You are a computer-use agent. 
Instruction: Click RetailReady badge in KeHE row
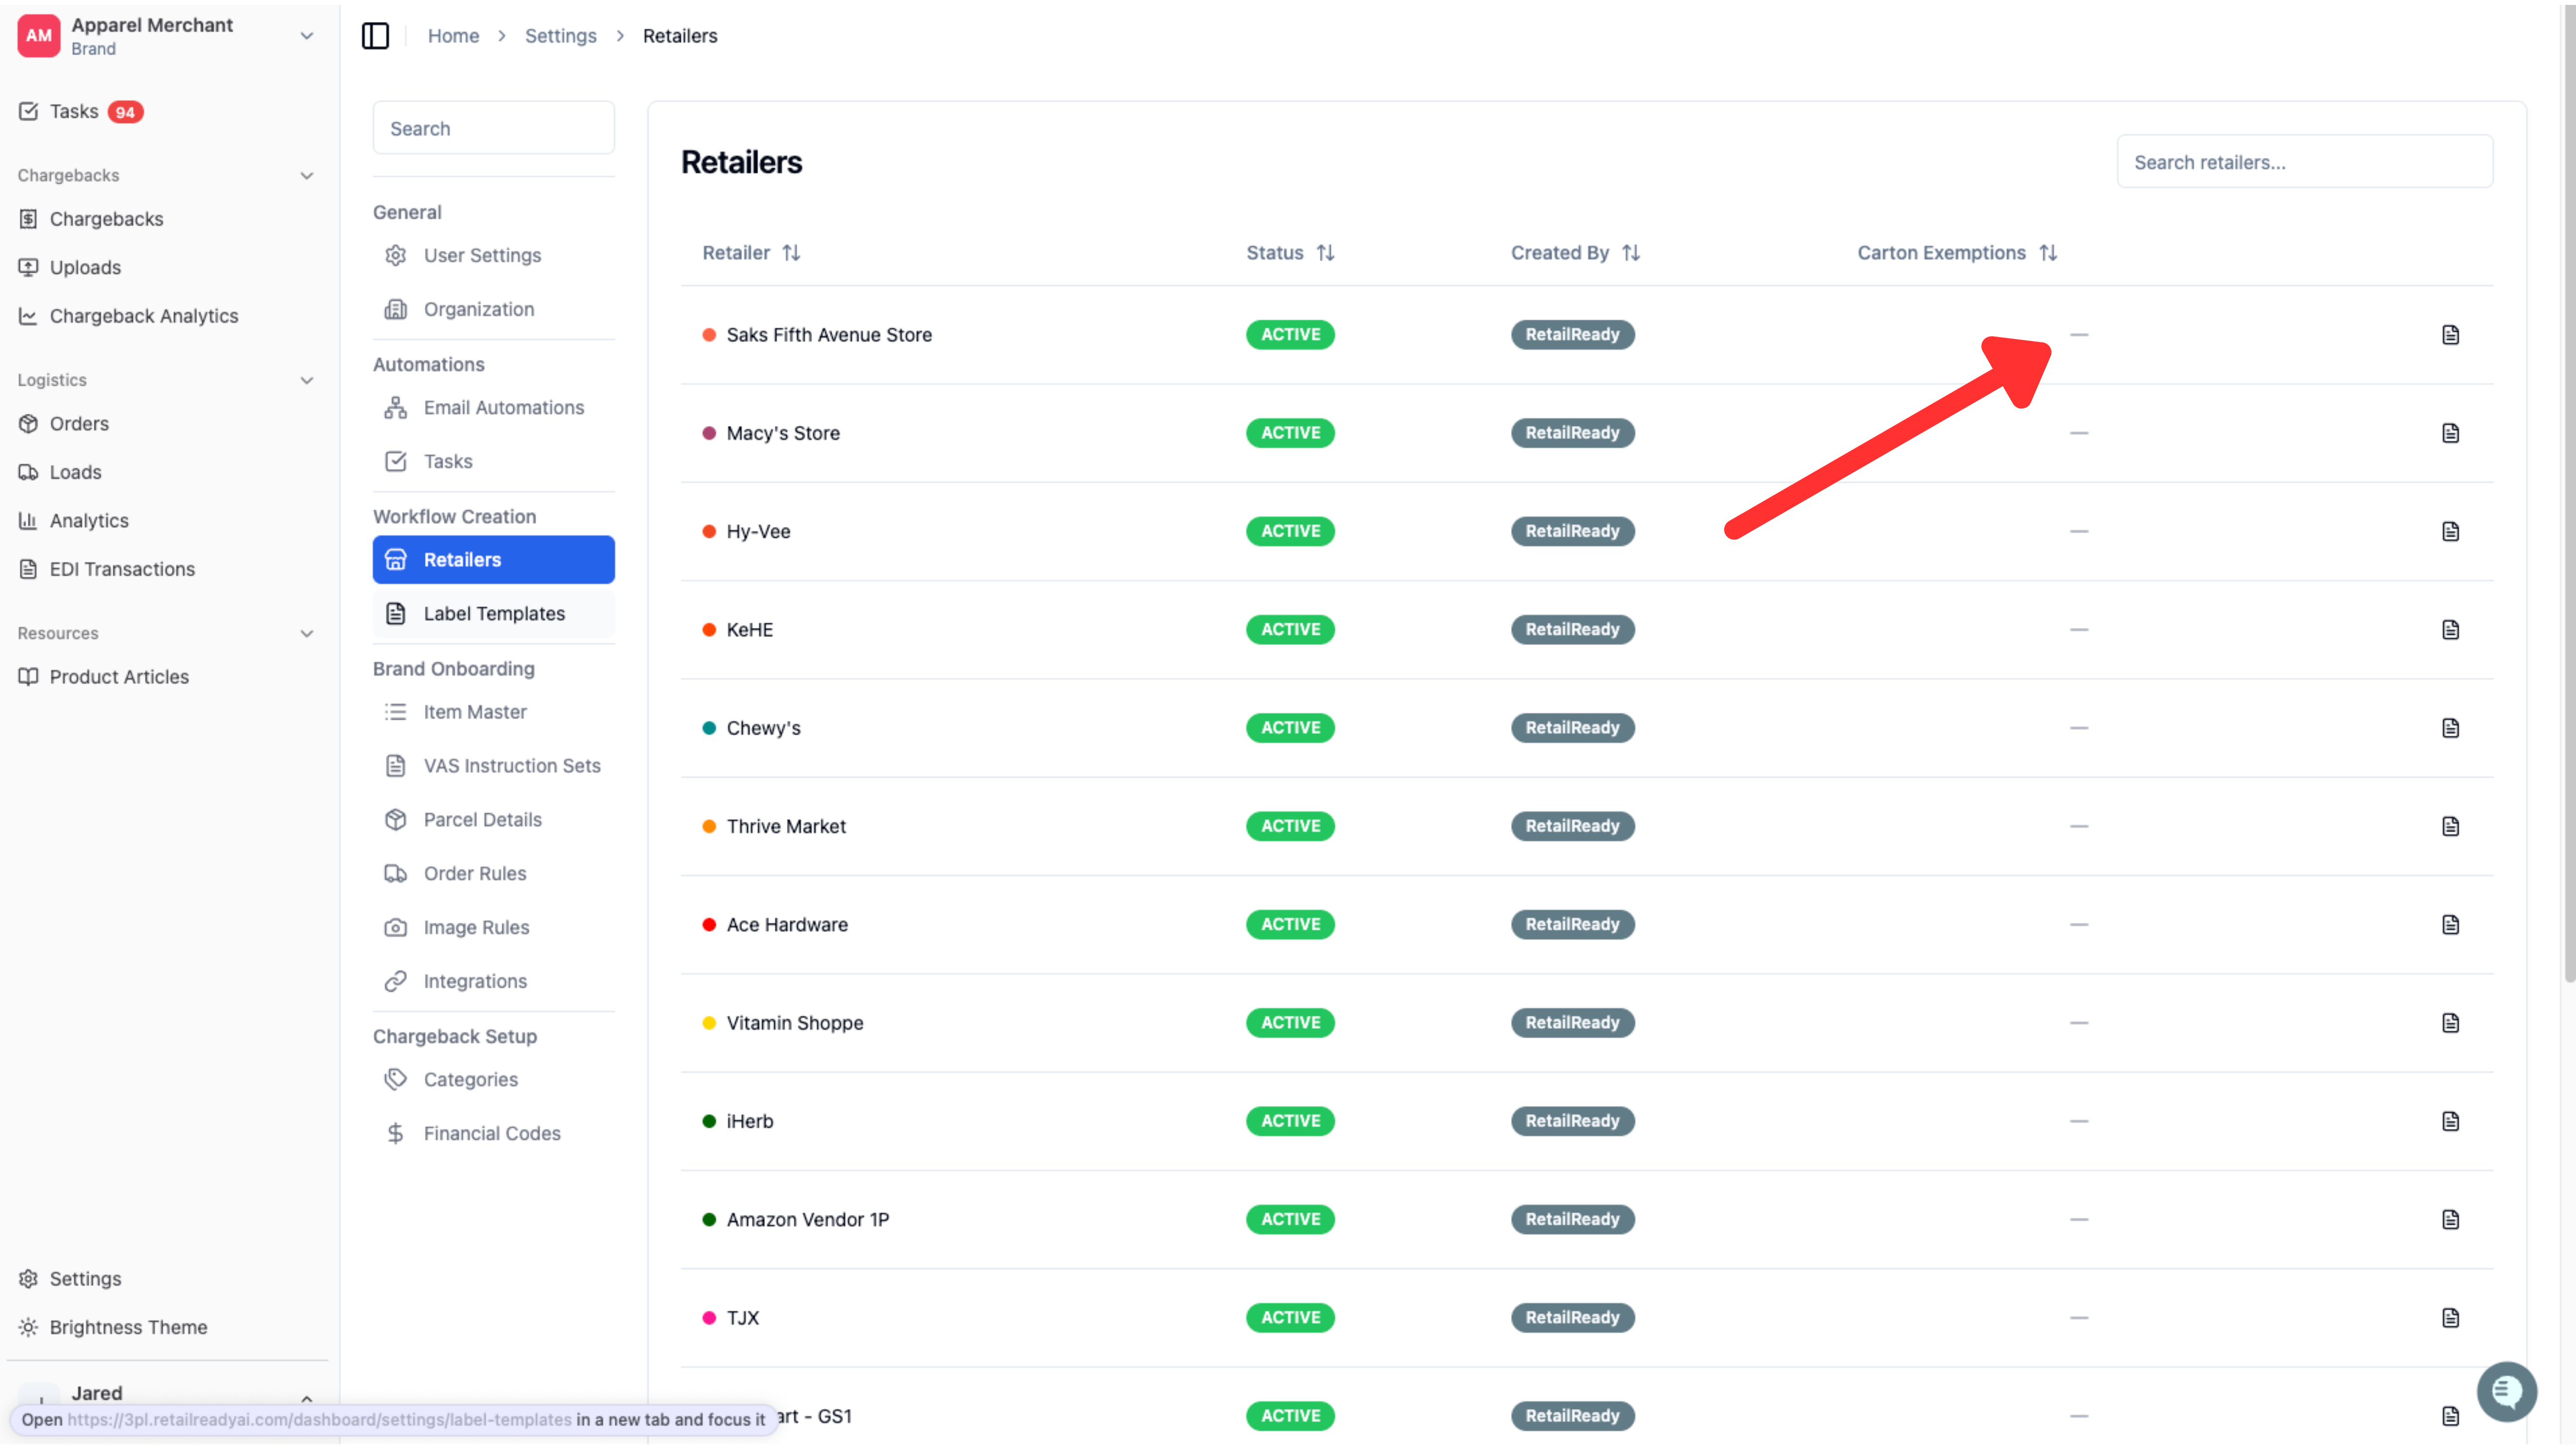(x=1572, y=630)
